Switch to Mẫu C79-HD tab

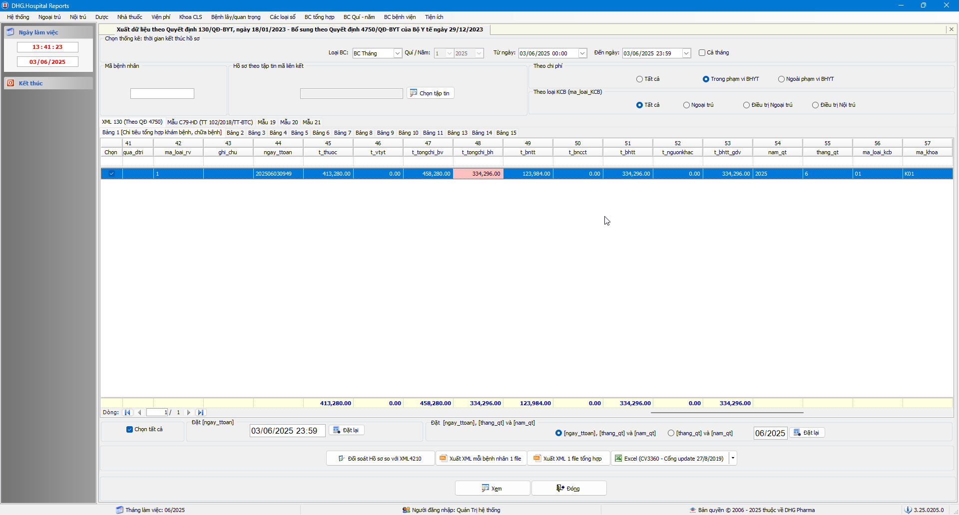pos(210,122)
